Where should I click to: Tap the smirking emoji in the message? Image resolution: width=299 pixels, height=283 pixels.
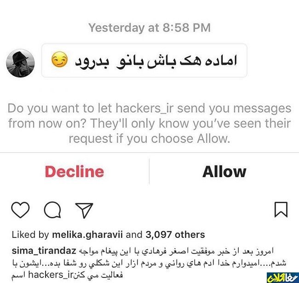(59, 59)
